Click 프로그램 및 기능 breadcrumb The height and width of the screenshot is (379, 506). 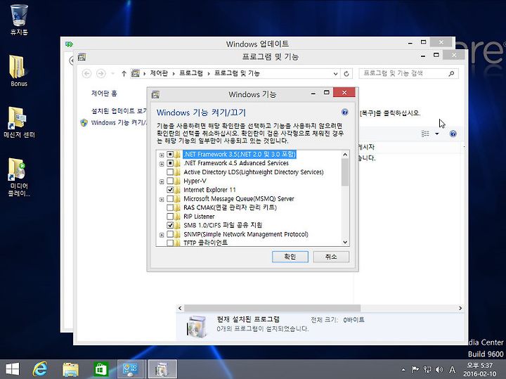tap(238, 73)
